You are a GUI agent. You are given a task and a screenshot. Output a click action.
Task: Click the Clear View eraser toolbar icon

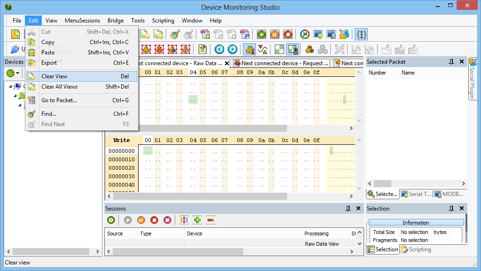tap(145, 34)
